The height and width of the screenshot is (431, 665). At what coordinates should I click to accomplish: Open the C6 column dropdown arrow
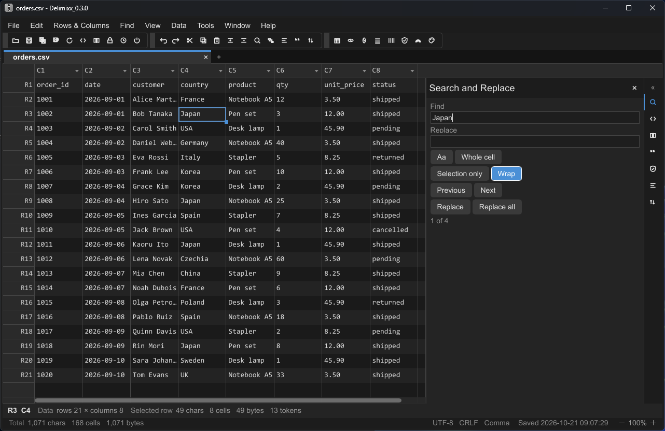pos(316,70)
